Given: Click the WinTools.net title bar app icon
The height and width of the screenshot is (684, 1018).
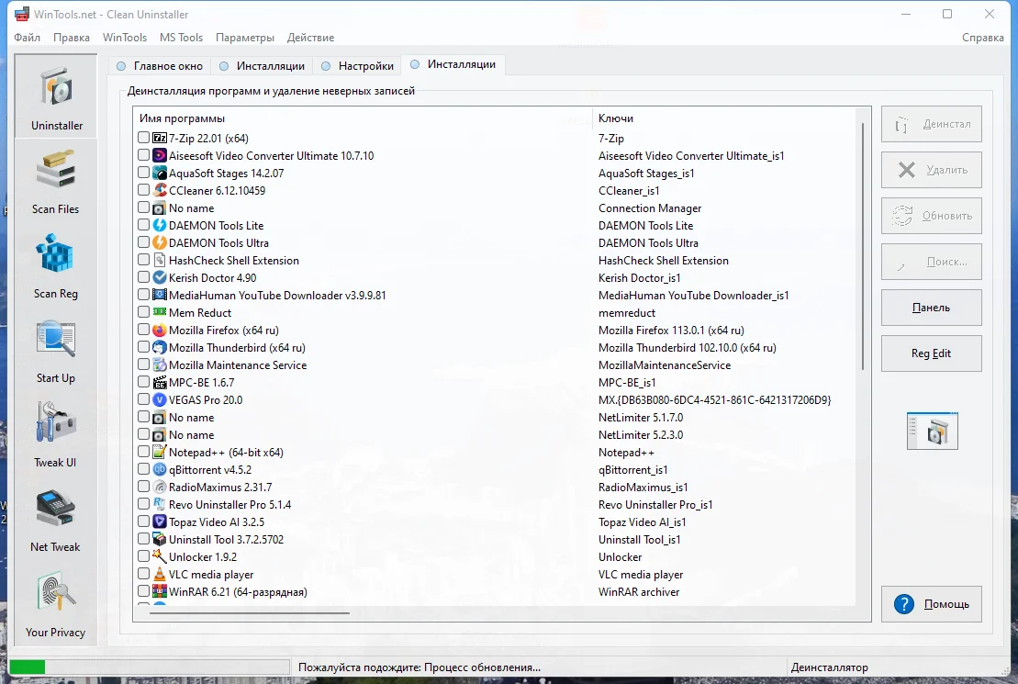Looking at the screenshot, I should (21, 14).
